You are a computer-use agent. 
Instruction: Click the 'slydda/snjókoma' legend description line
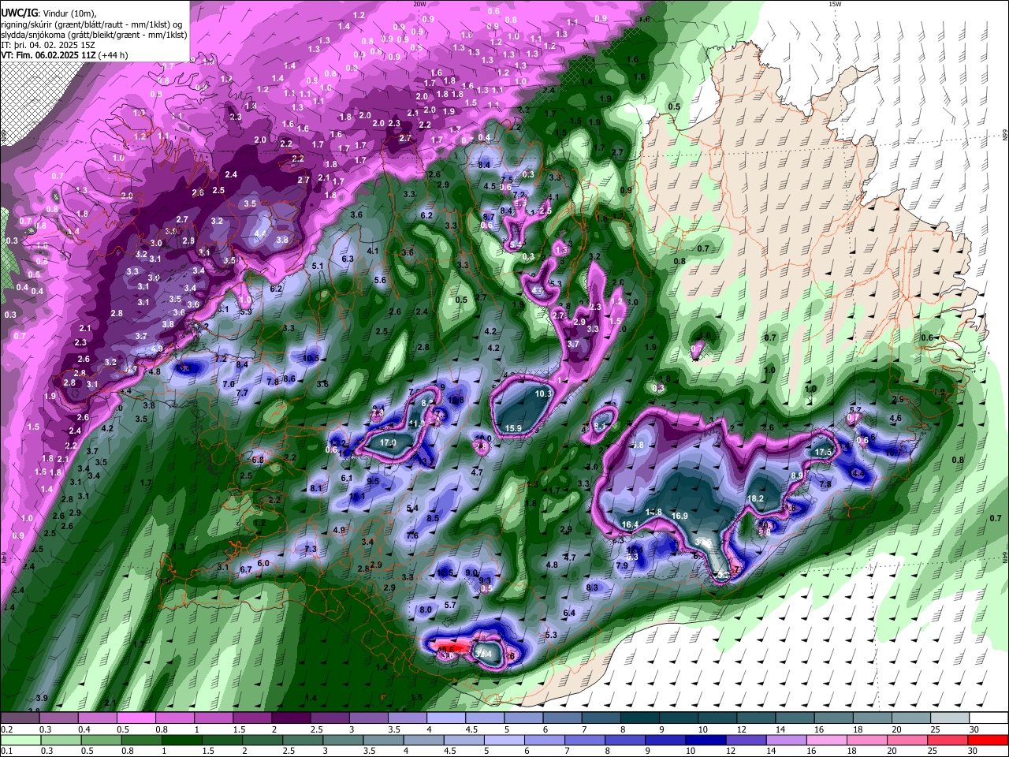tap(94, 34)
